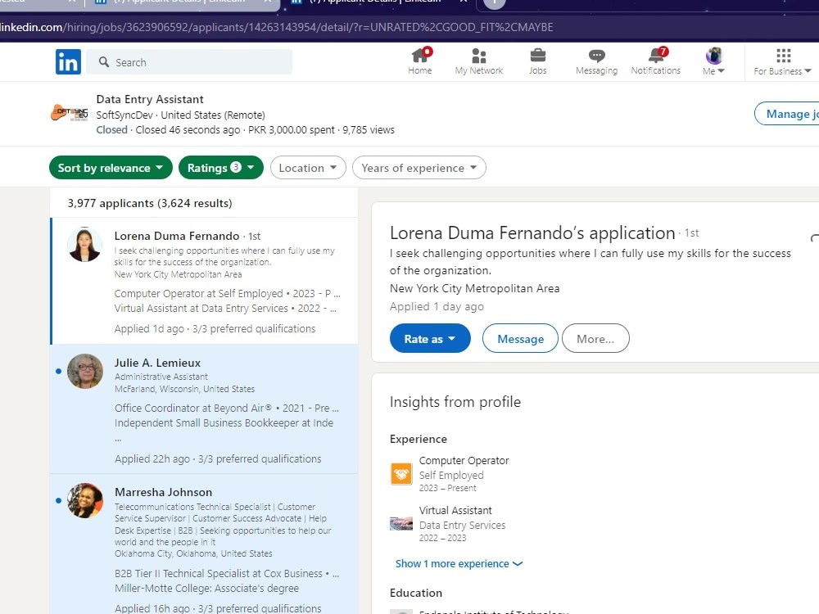Click the LinkedIn logo icon
Image resolution: width=819 pixels, height=614 pixels.
(x=69, y=61)
